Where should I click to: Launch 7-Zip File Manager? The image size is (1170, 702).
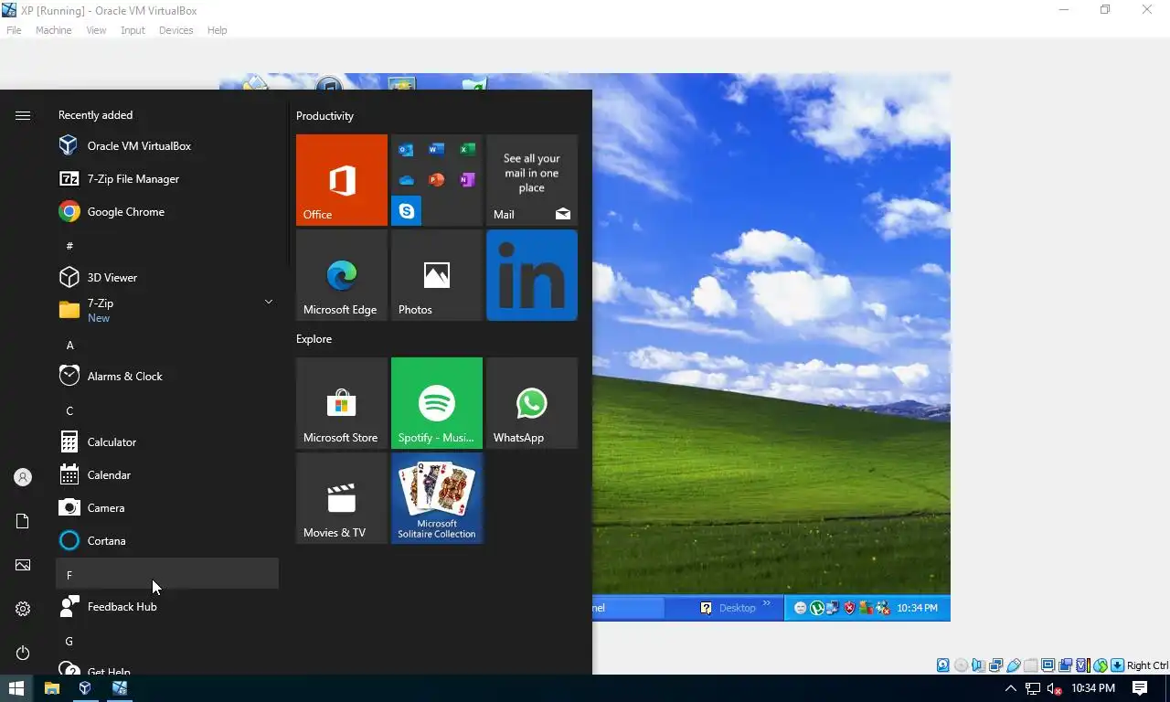tap(167, 178)
